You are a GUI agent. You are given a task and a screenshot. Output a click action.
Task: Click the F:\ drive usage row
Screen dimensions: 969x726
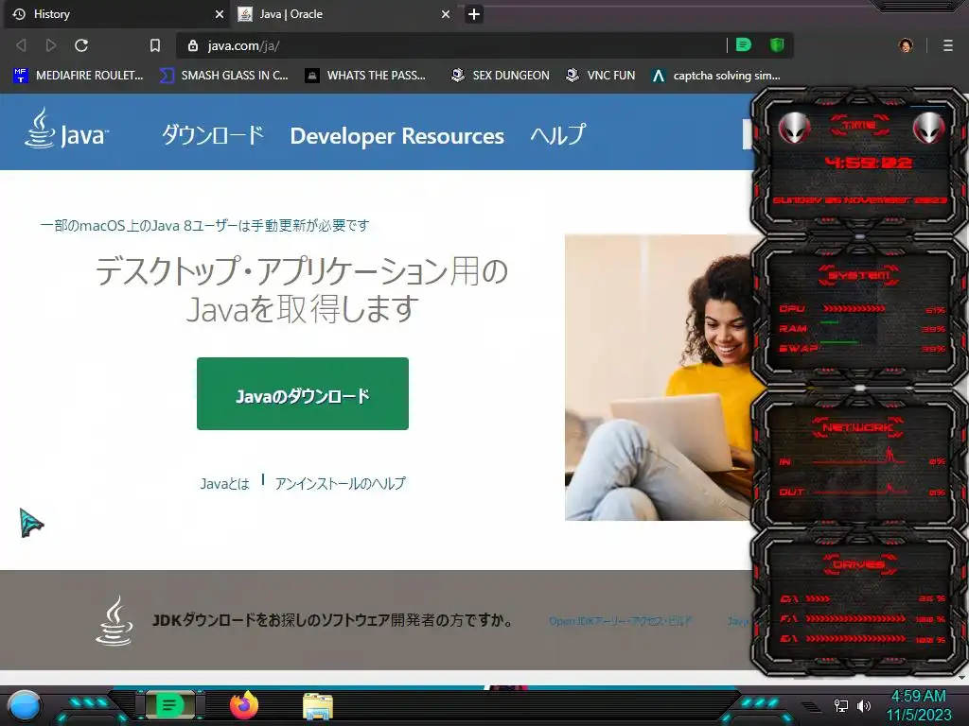click(862, 618)
